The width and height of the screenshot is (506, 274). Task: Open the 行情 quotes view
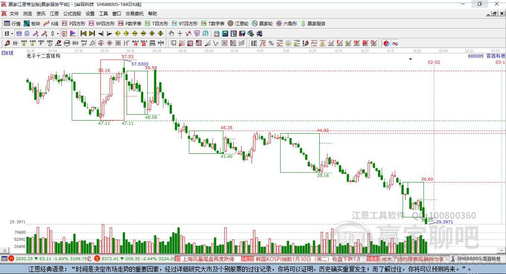[12, 24]
